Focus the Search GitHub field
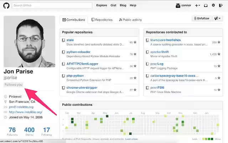Viewport: 228px width, 143px height. [x=52, y=6]
